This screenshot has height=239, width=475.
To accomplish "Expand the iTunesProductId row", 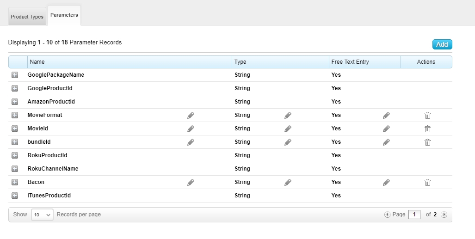I will coord(15,196).
